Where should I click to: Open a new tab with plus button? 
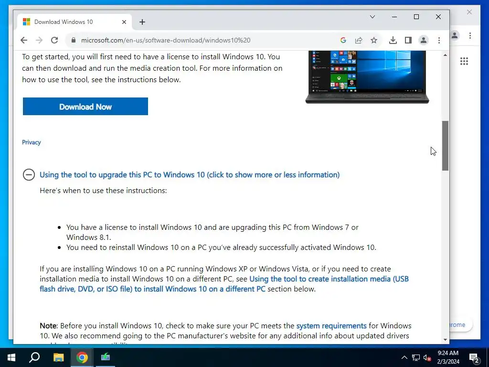(142, 22)
